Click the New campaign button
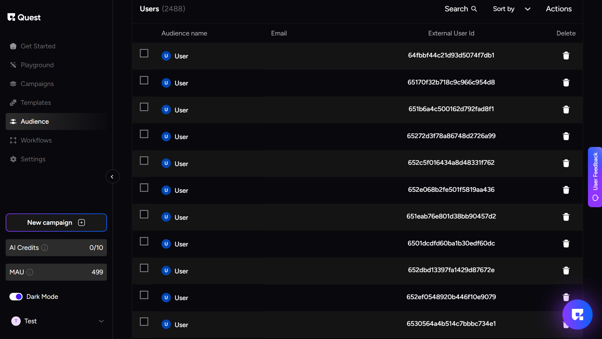Screen dimensions: 602x339 (x=56, y=223)
